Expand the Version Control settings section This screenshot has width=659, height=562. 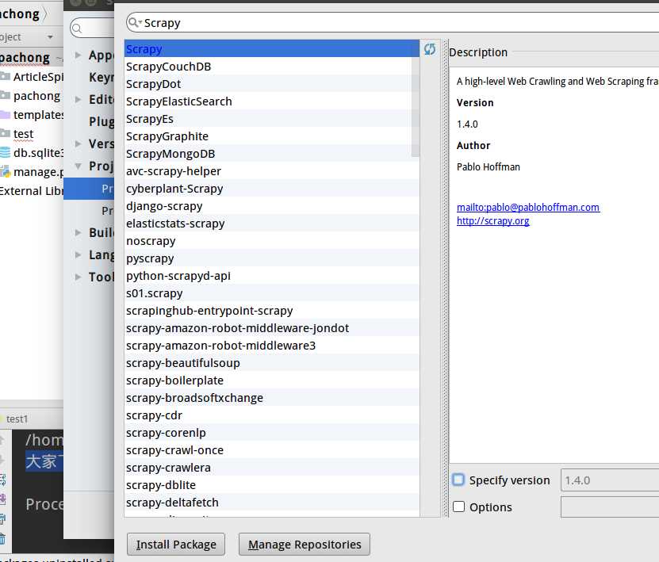click(x=78, y=143)
